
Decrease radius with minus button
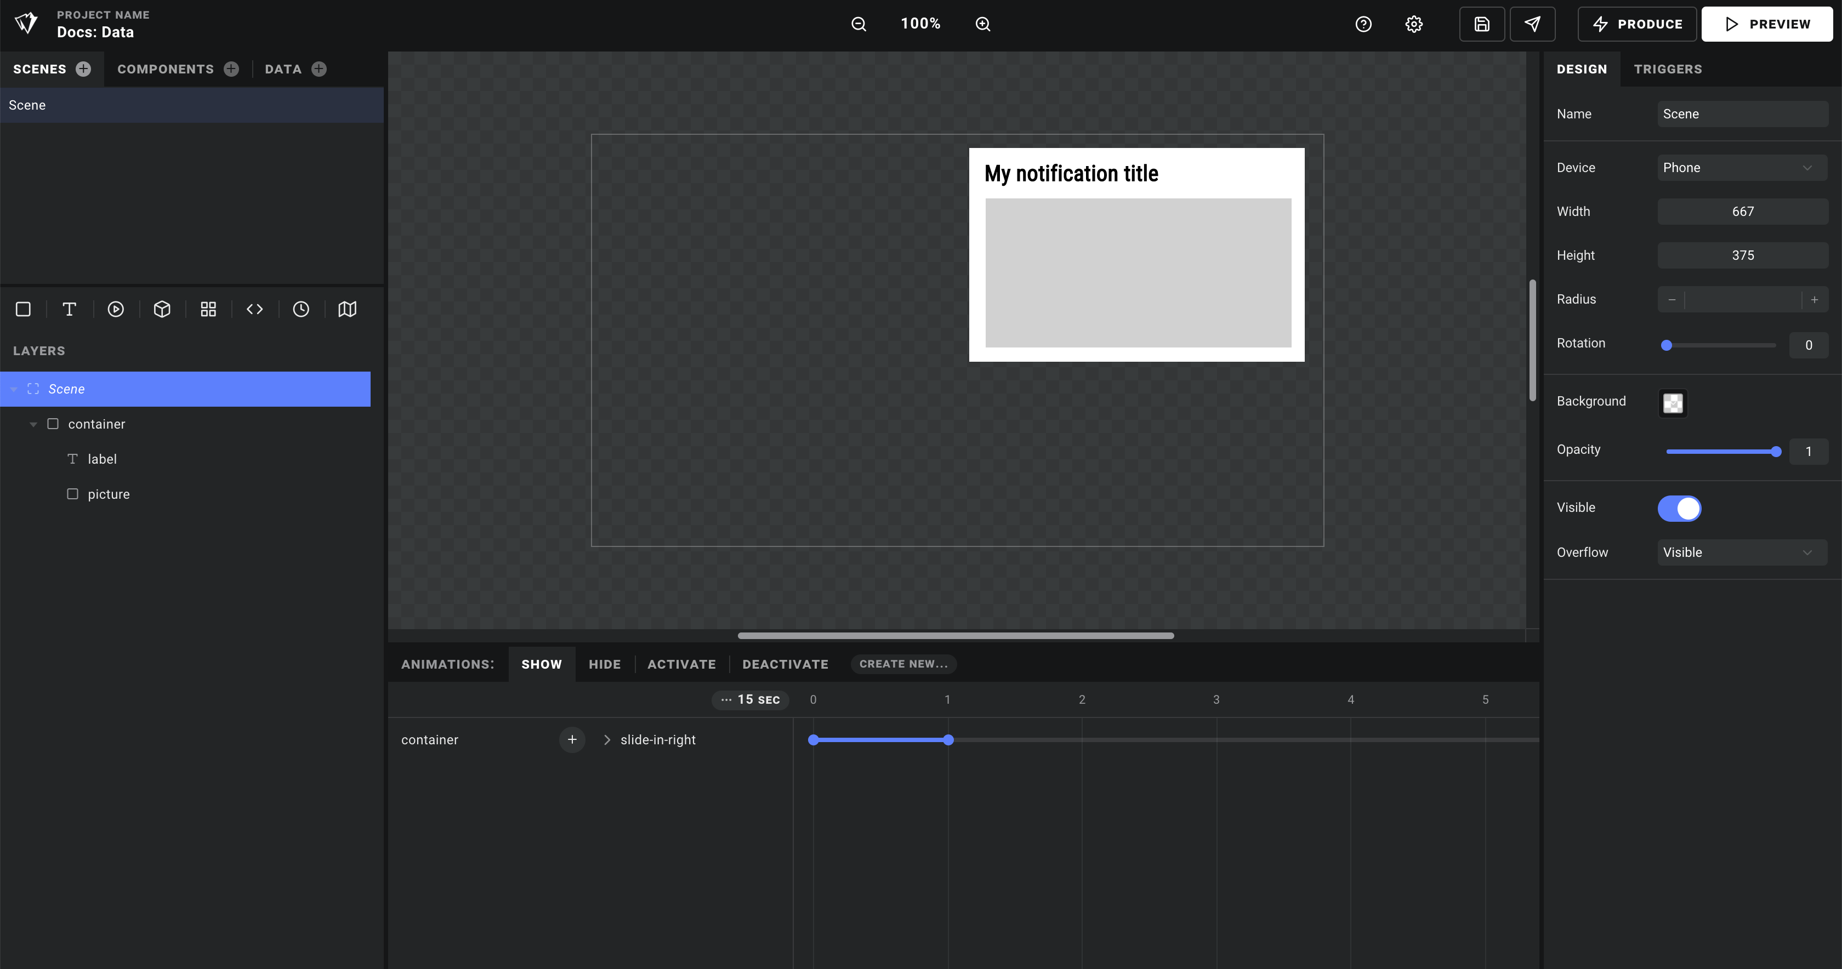coord(1671,300)
